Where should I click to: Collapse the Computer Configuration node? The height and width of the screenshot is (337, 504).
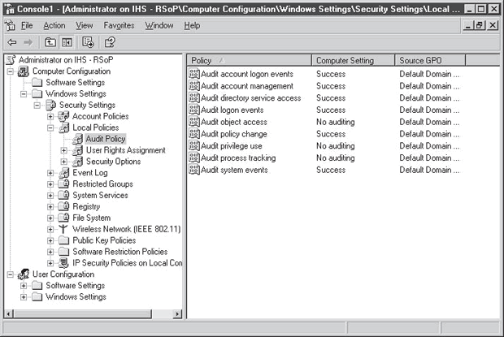pyautogui.click(x=11, y=71)
